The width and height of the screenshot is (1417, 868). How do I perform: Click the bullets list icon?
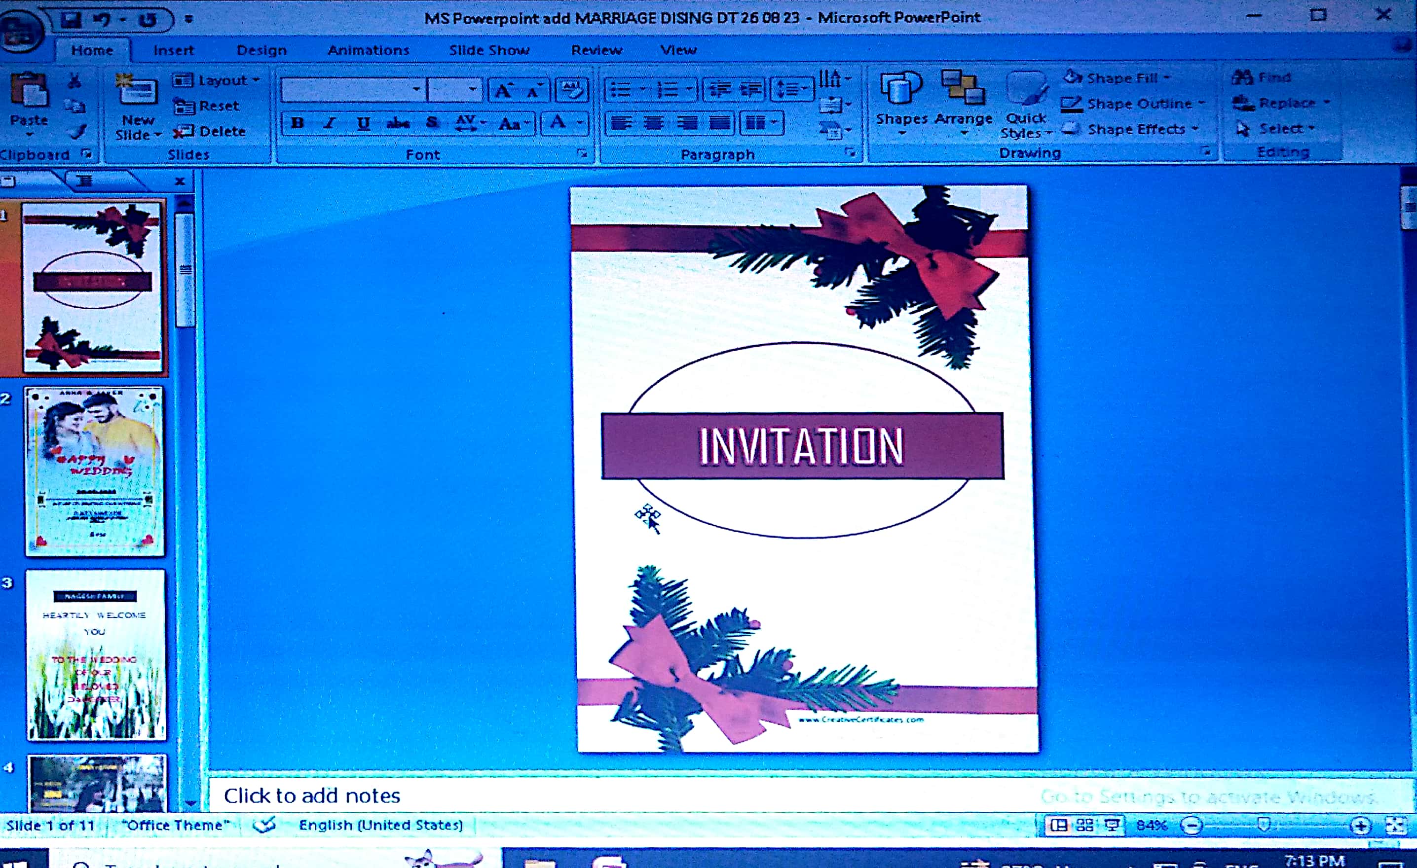tap(620, 90)
